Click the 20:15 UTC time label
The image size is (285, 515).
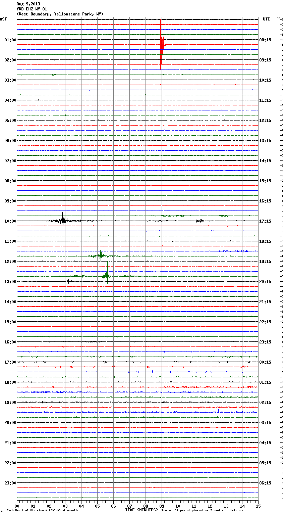tap(265, 282)
